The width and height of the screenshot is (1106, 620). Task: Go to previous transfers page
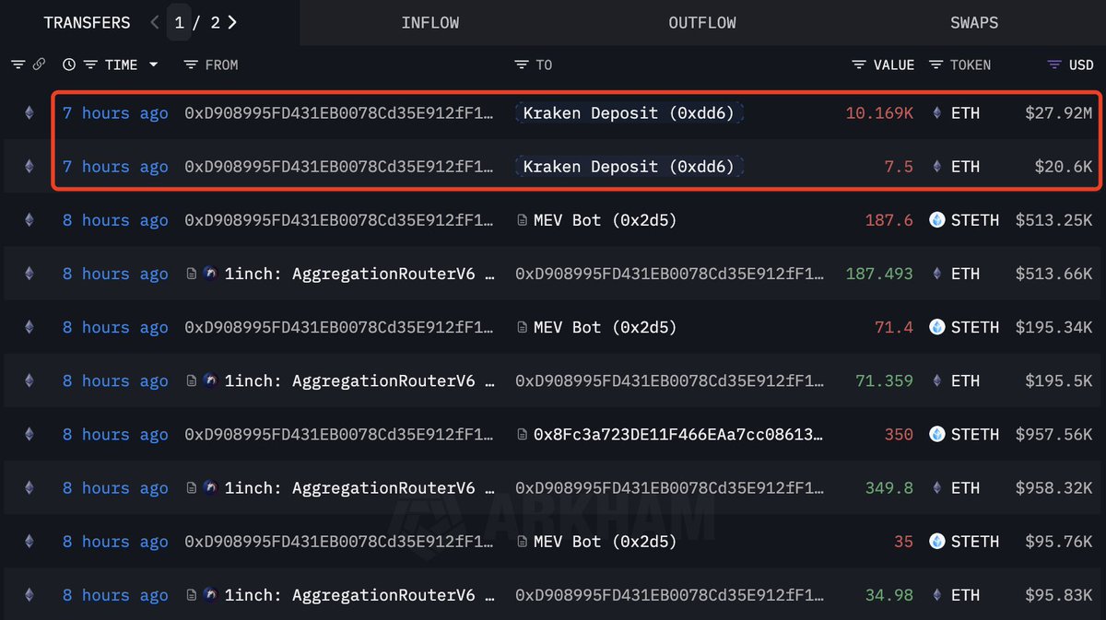point(155,22)
